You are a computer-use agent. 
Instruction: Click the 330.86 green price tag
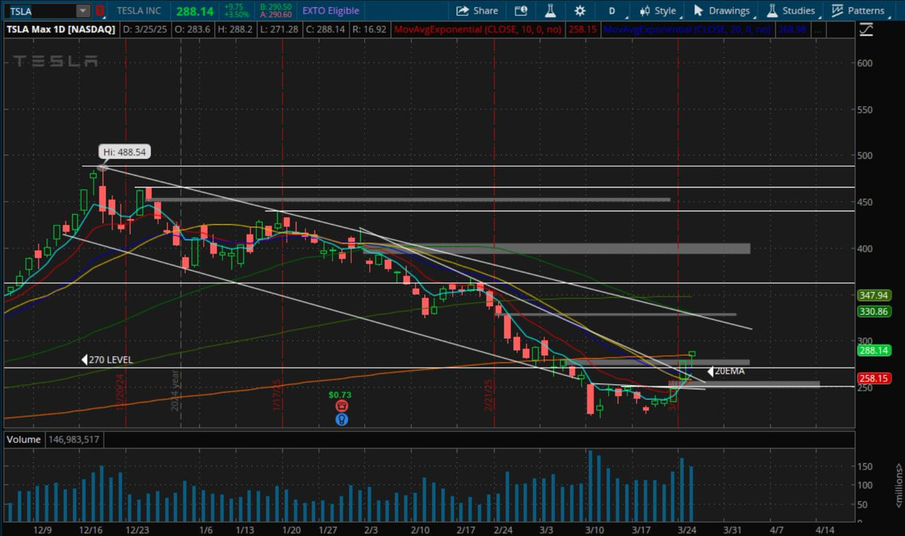click(x=873, y=312)
